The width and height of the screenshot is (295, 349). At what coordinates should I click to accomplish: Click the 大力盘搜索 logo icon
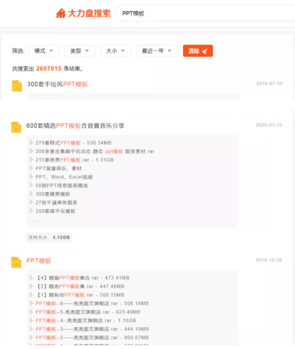60,13
